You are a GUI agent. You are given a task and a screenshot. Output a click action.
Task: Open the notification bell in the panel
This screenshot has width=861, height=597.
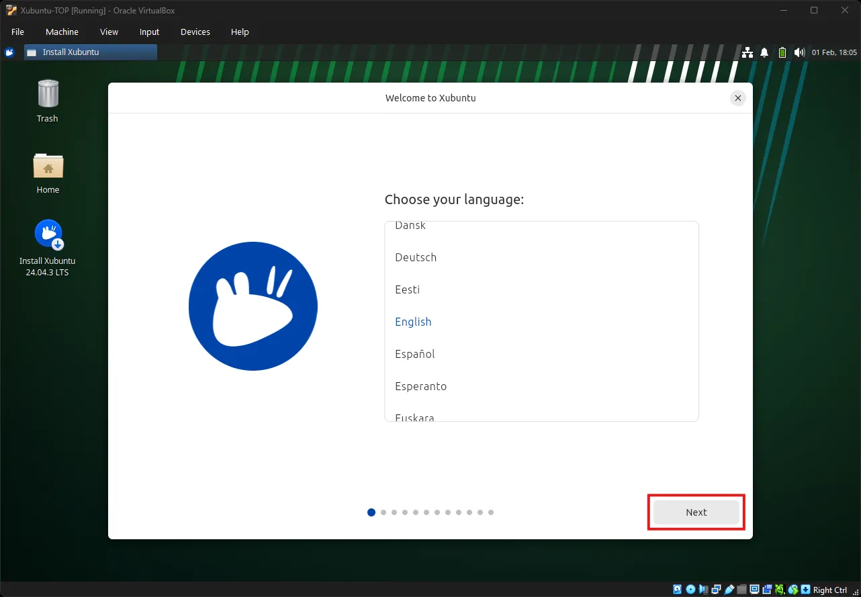[x=764, y=52]
